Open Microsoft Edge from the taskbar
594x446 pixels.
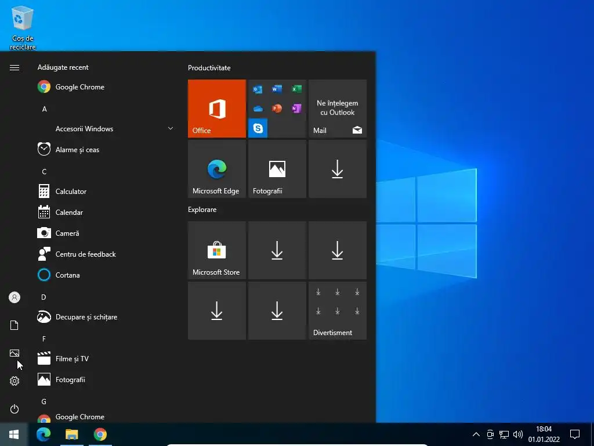[x=44, y=434]
